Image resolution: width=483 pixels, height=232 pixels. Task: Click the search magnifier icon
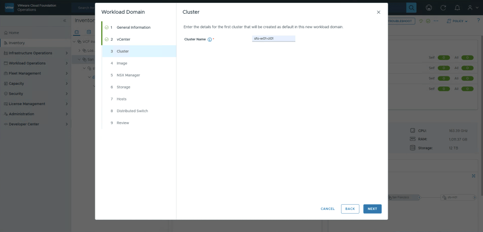[x=411, y=8]
